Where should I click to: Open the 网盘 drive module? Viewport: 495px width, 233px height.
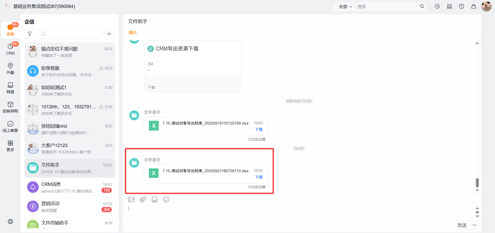(x=10, y=88)
